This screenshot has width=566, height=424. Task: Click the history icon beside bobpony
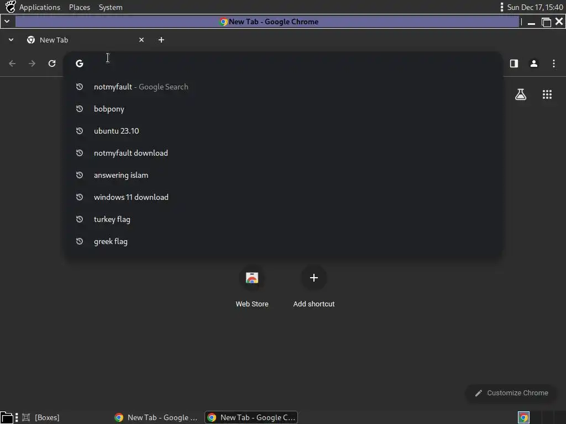[x=80, y=109]
